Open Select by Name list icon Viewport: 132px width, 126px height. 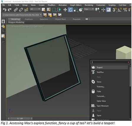click(x=49, y=10)
